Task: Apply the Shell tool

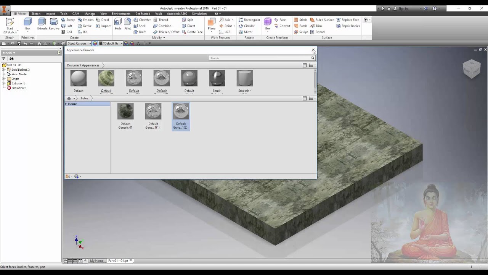Action: [140, 26]
